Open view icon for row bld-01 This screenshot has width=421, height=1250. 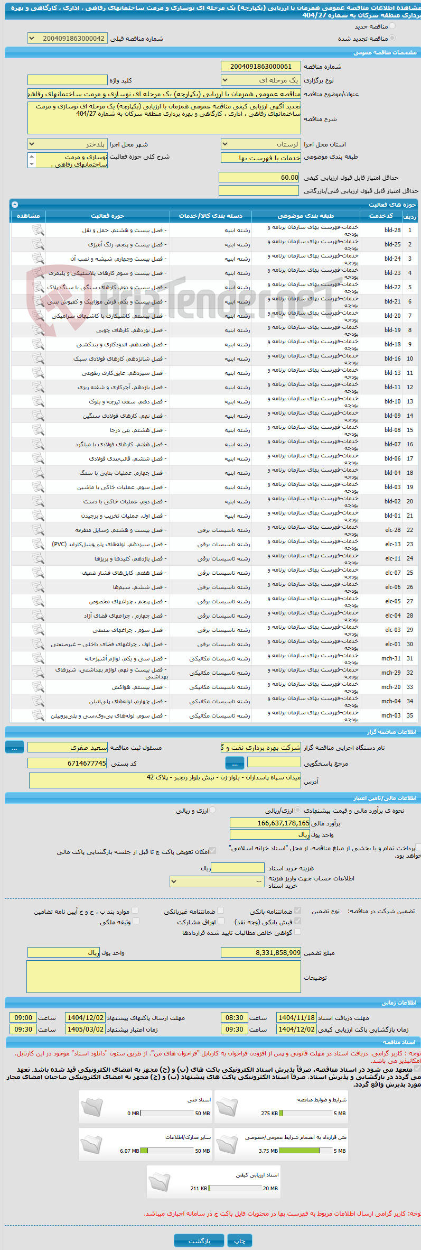(x=38, y=516)
